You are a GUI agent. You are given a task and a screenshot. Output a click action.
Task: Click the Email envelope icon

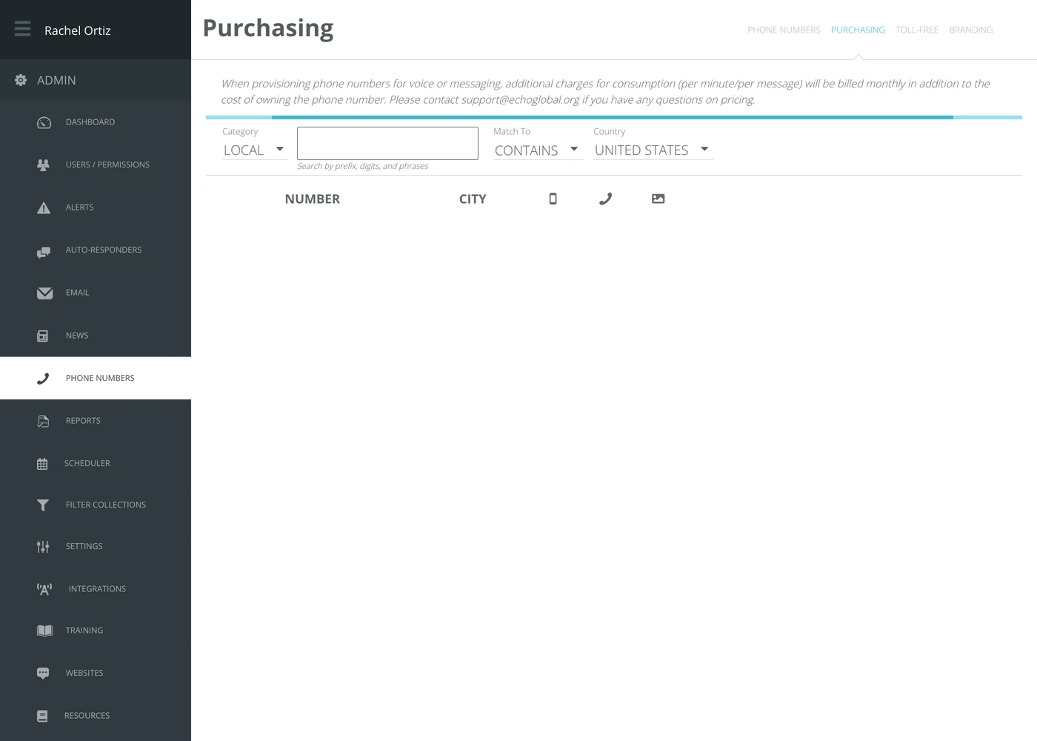tap(44, 293)
